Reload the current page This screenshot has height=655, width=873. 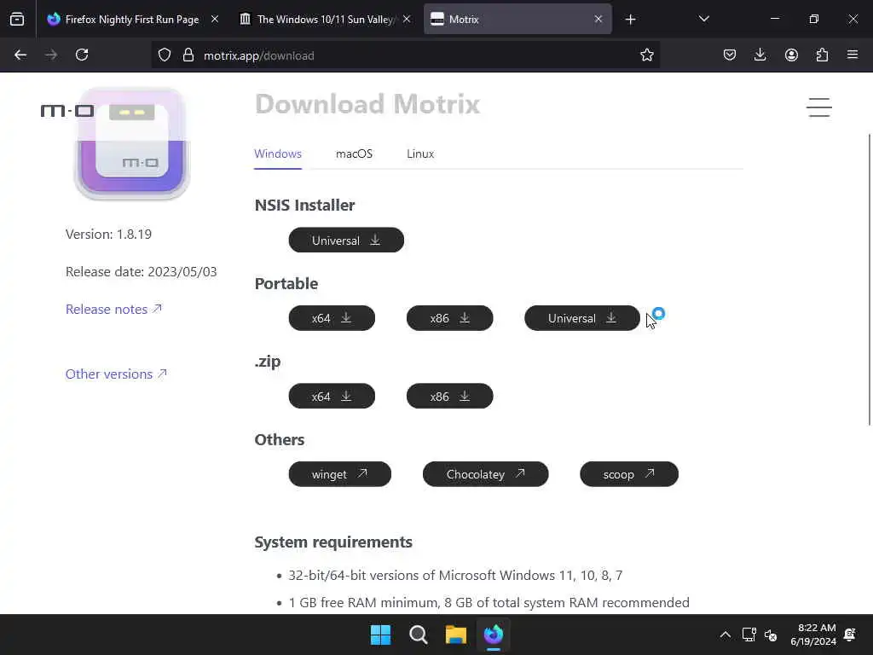pos(82,55)
